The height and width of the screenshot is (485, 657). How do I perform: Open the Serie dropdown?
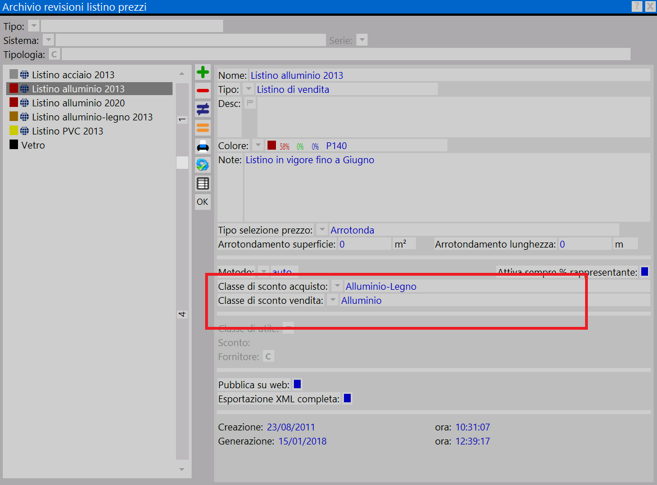pyautogui.click(x=362, y=41)
